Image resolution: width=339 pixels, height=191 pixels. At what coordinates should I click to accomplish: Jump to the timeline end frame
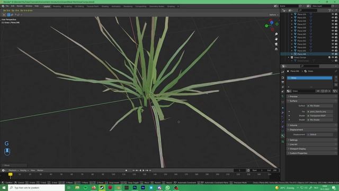coord(150,170)
